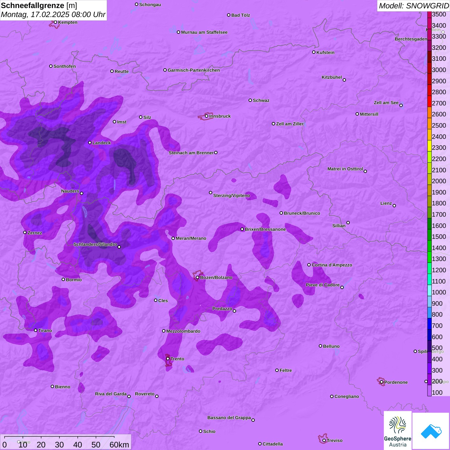
Task: Click the '2000' legend value
Action: tap(439, 181)
